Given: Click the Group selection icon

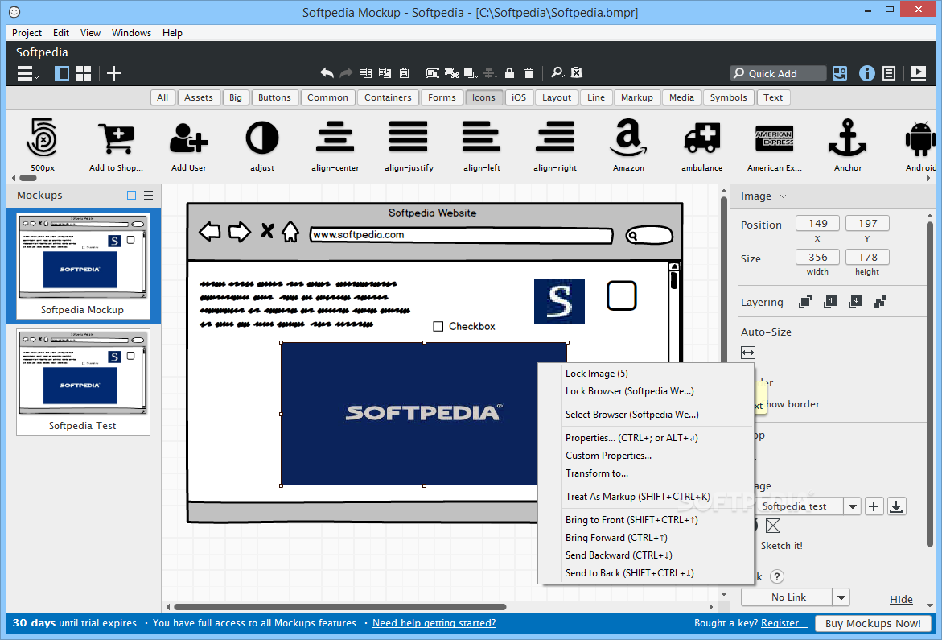Looking at the screenshot, I should coord(432,72).
